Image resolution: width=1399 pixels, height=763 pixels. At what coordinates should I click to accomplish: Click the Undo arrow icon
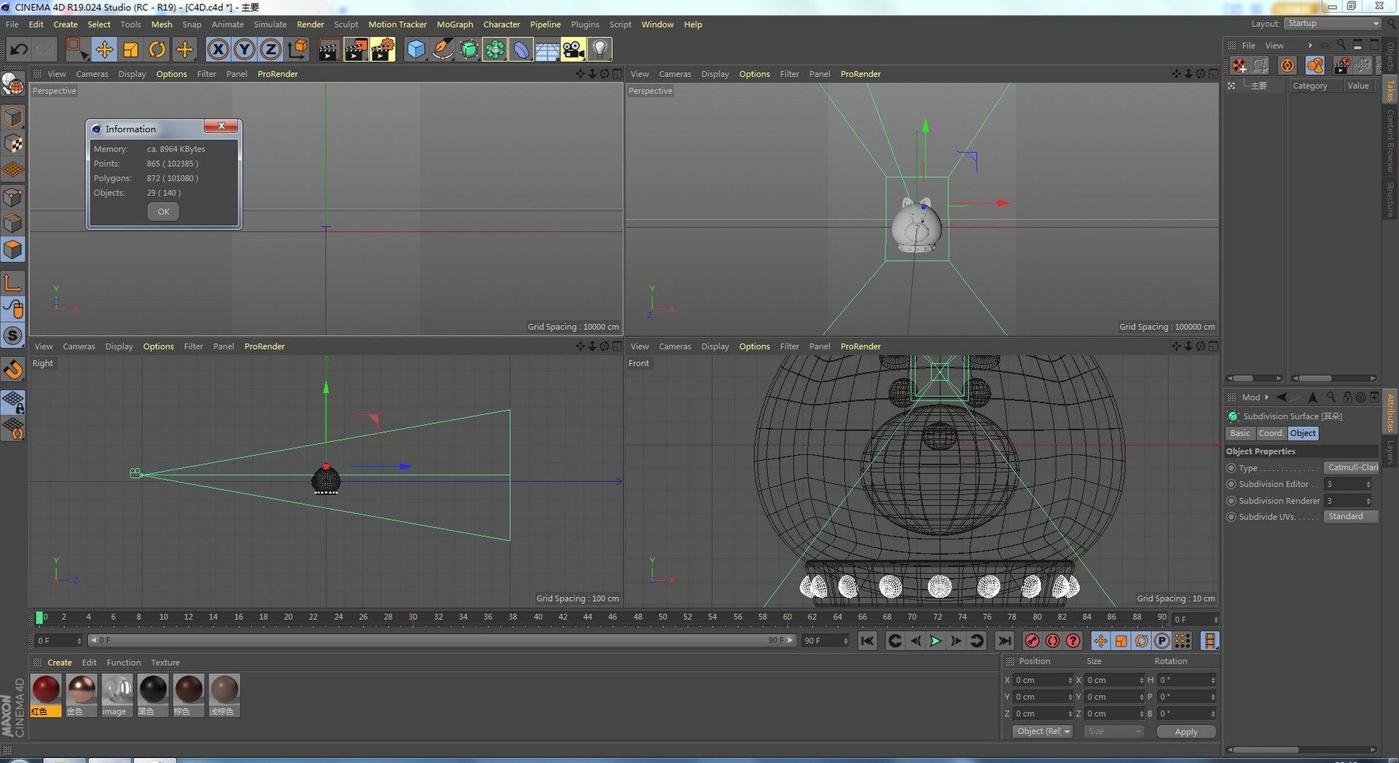[x=20, y=50]
